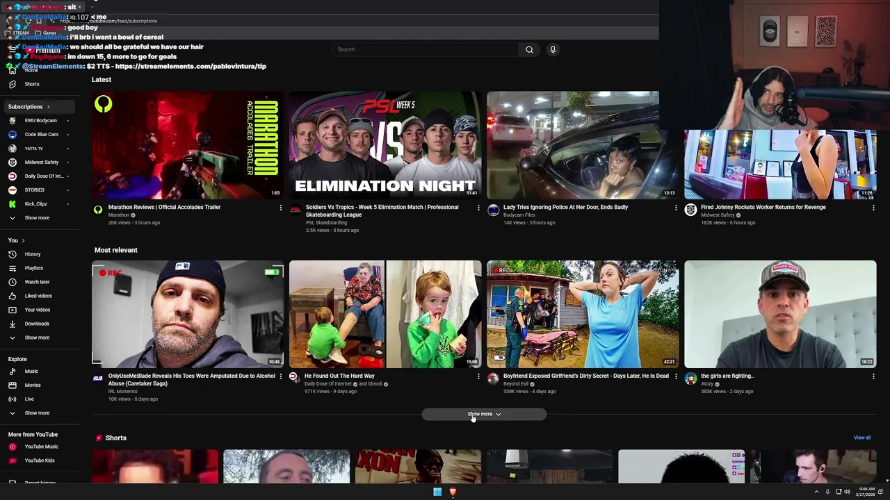Open 'Marathon Reviews | Official Accolades Trailer' title
890x500 pixels.
164,207
